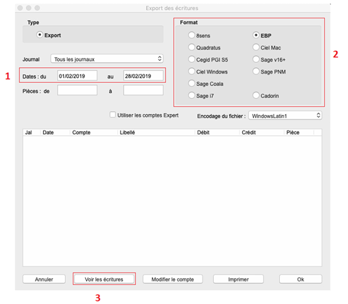The image size is (348, 304).
Task: Close the Export des écritures window
Action: [20, 8]
